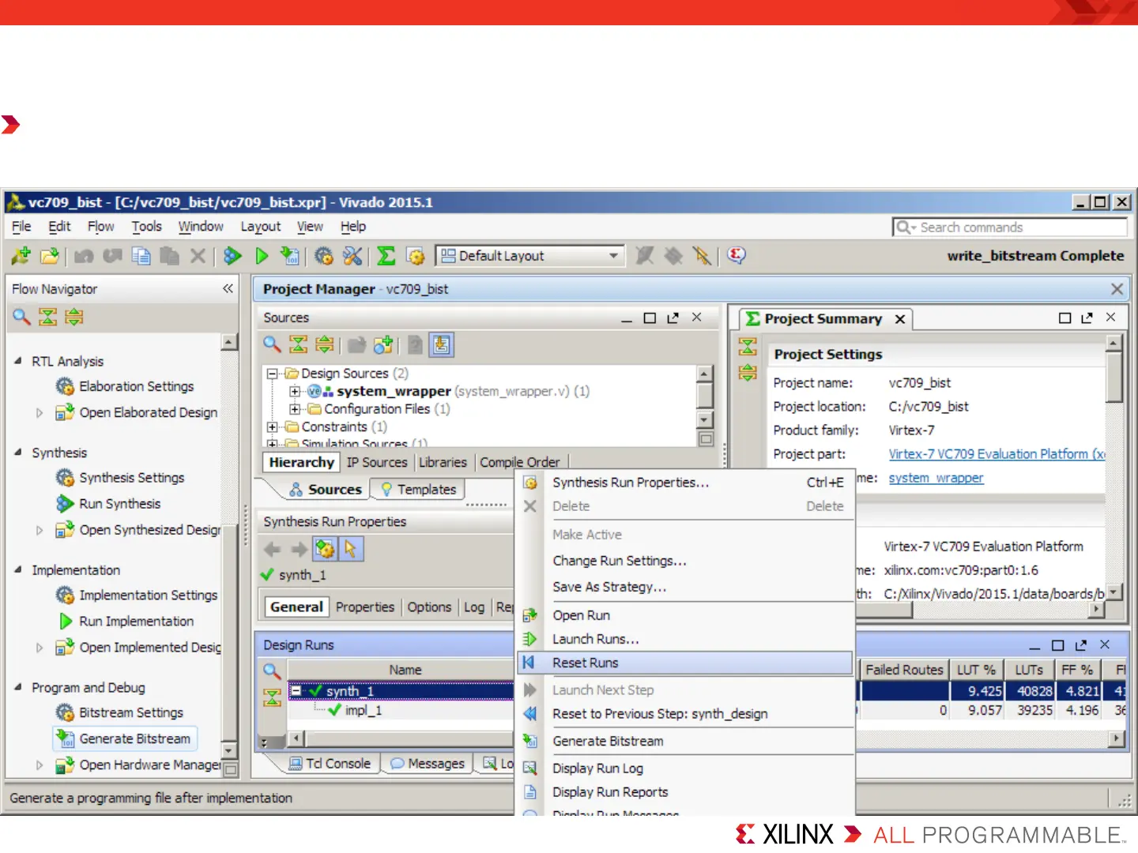Open the system_wrapper link in Project Summary

(x=936, y=478)
